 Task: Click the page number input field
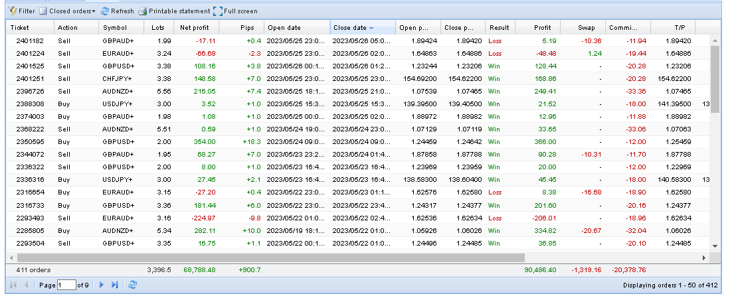(x=66, y=285)
